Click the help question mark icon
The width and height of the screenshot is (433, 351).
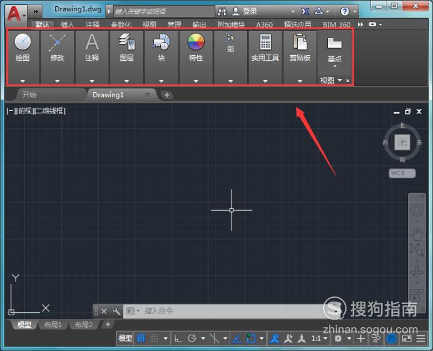[x=345, y=11]
